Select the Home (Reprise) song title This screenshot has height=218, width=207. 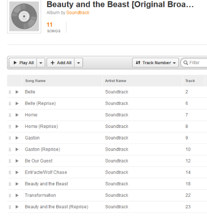coord(41,127)
